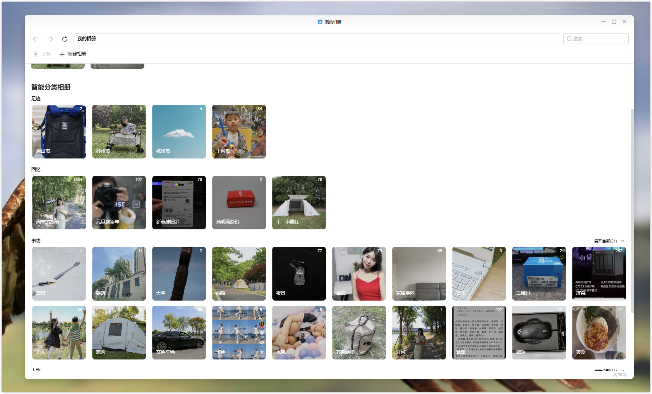
Task: Open the 建筑 category album
Action: tap(119, 274)
